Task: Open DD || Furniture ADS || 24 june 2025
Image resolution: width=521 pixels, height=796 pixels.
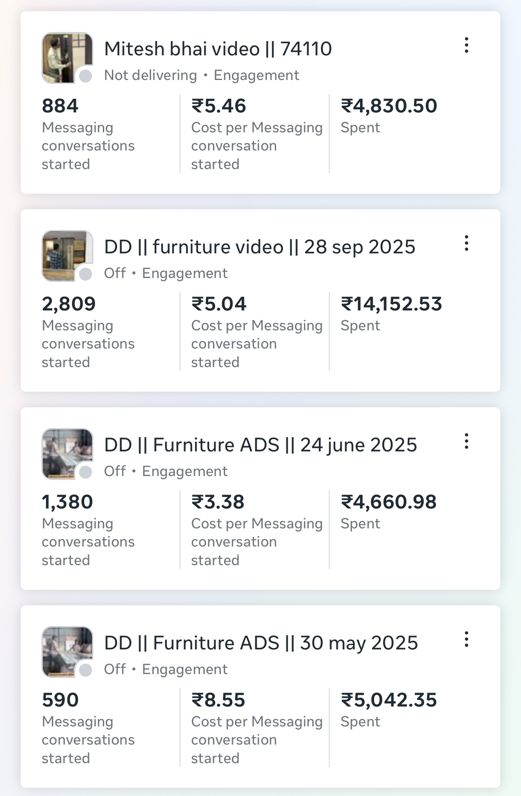Action: (260, 445)
